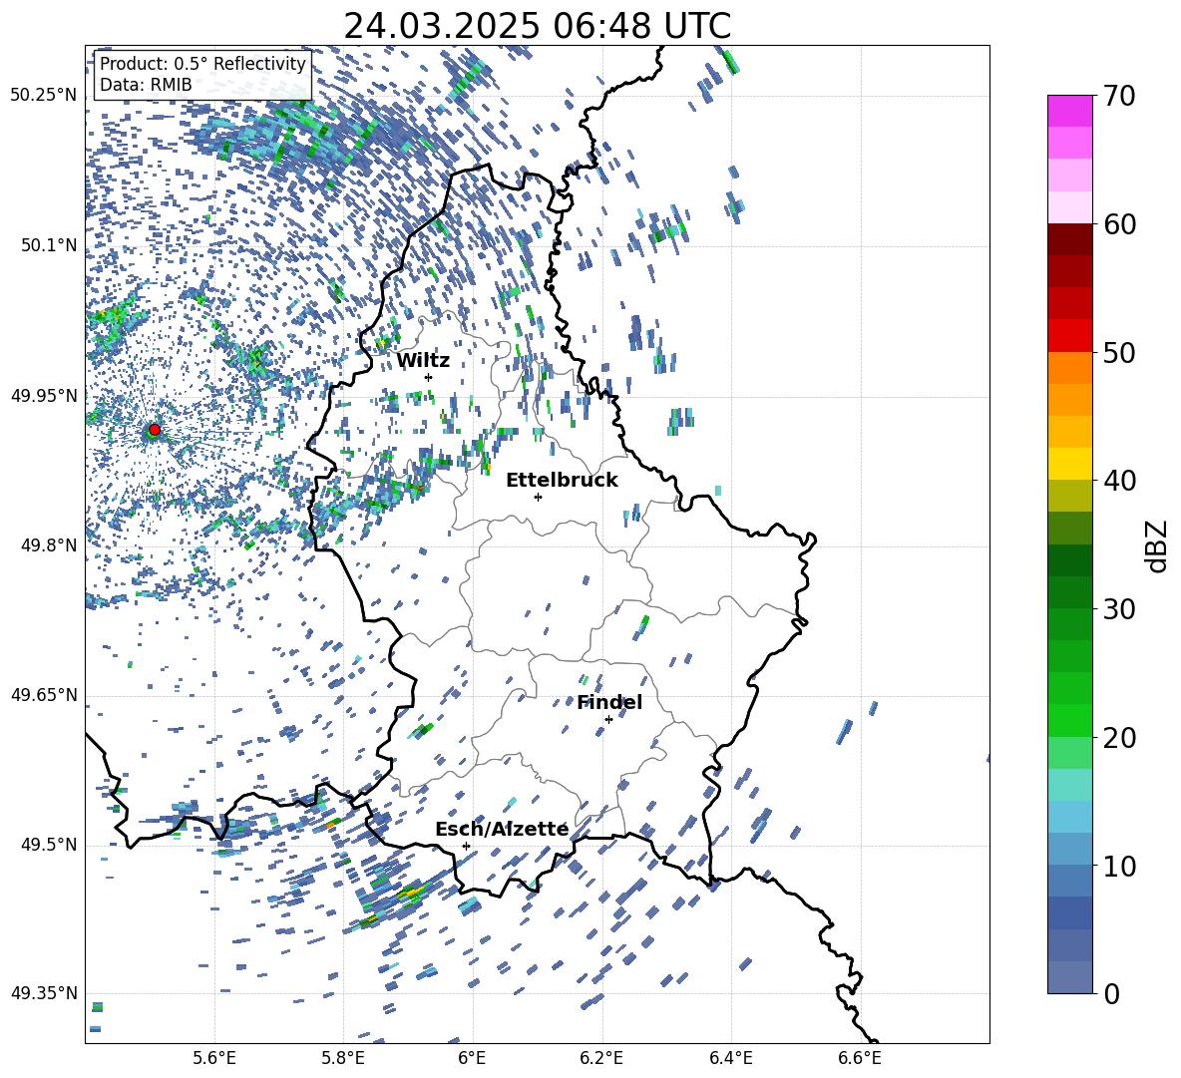Click the Data: RMIB text
Viewport: 1181px width, 1078px height.
146,85
